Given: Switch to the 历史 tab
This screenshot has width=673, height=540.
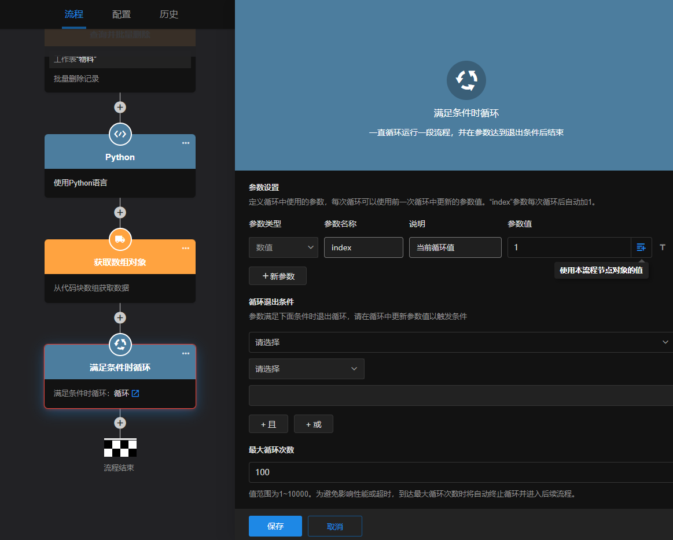Looking at the screenshot, I should (x=169, y=14).
